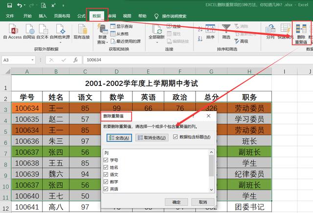Open the undo history dropdown arrow

(x=25, y=5)
